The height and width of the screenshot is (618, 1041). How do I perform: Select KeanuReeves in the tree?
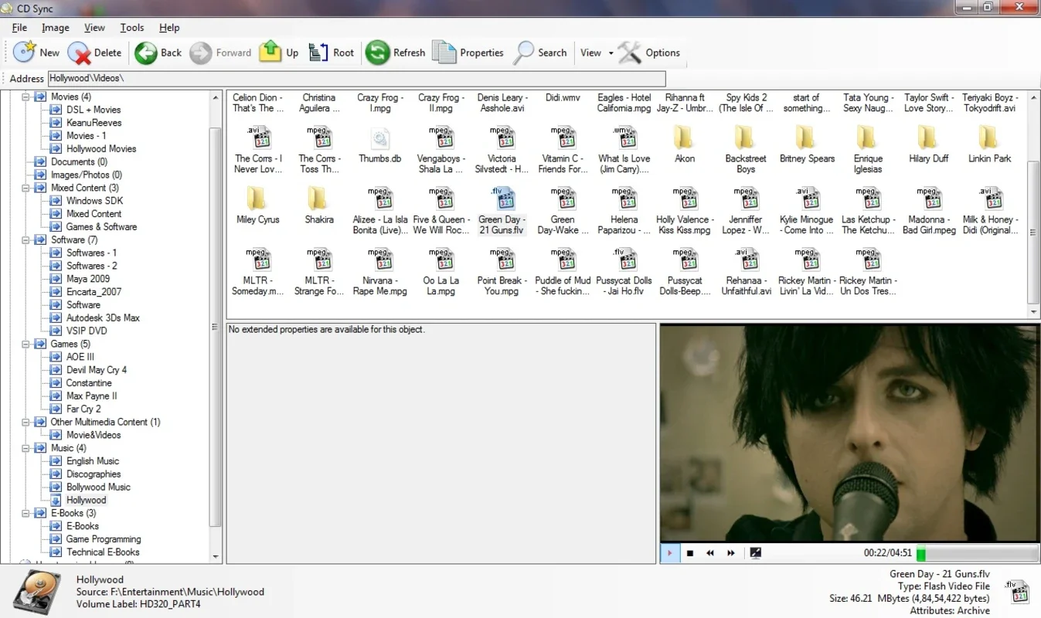pos(94,123)
